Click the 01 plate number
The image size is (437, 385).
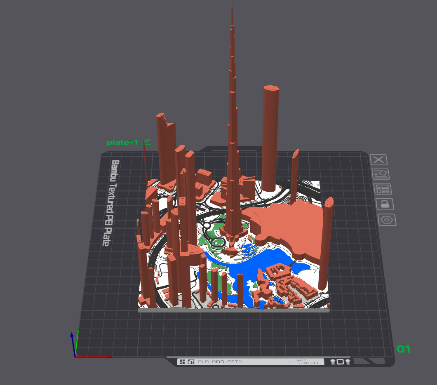(x=403, y=349)
